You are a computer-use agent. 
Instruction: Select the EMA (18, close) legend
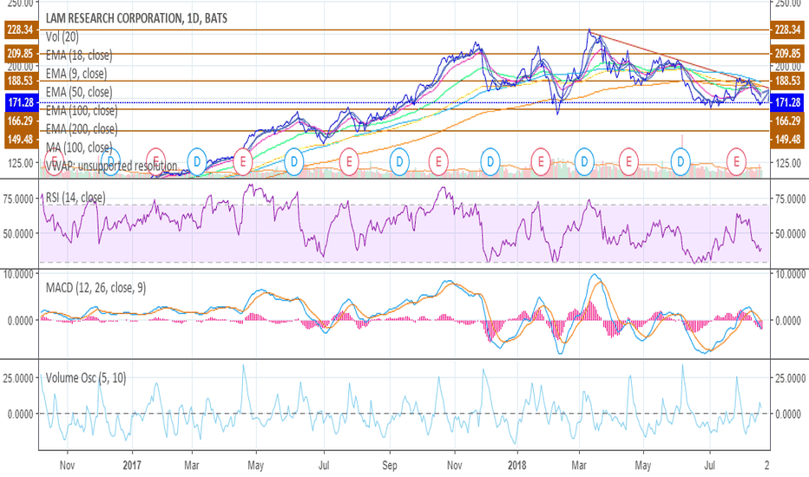tap(78, 56)
